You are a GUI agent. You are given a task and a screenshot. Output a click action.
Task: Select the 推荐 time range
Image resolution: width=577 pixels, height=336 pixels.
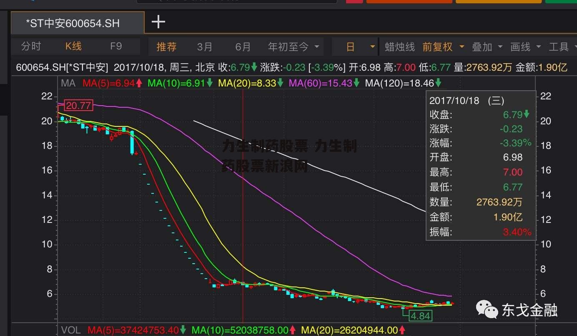166,47
